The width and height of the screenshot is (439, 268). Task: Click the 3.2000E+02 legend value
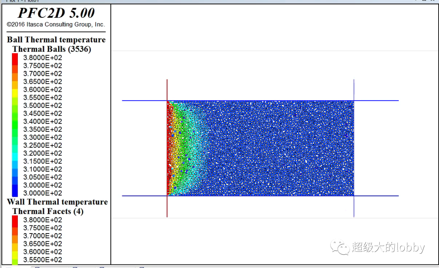43,153
